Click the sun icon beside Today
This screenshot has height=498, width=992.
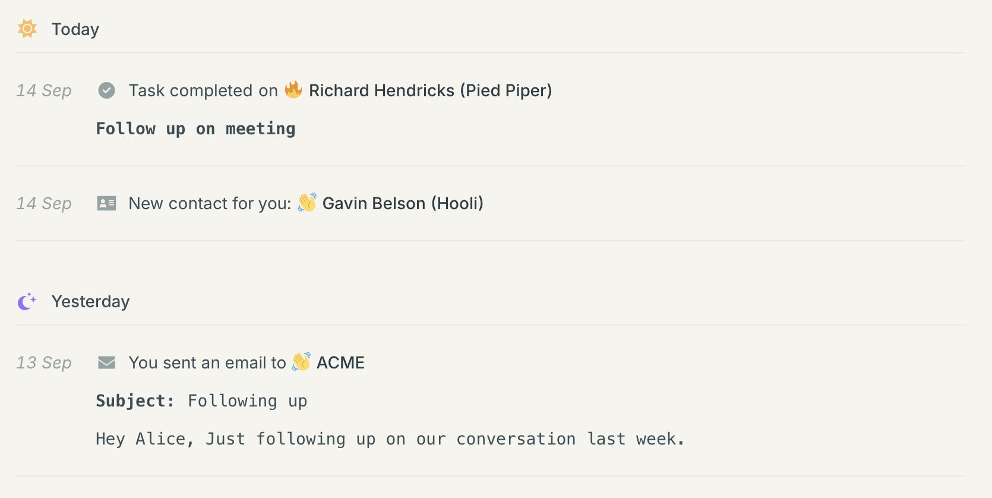point(27,29)
